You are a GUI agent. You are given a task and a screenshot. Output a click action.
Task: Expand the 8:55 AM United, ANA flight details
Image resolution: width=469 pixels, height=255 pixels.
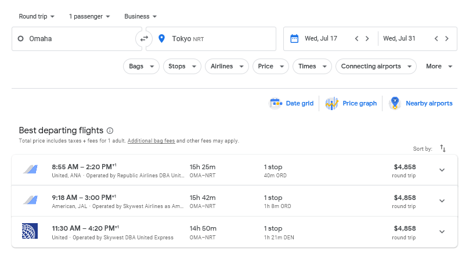[x=442, y=170]
